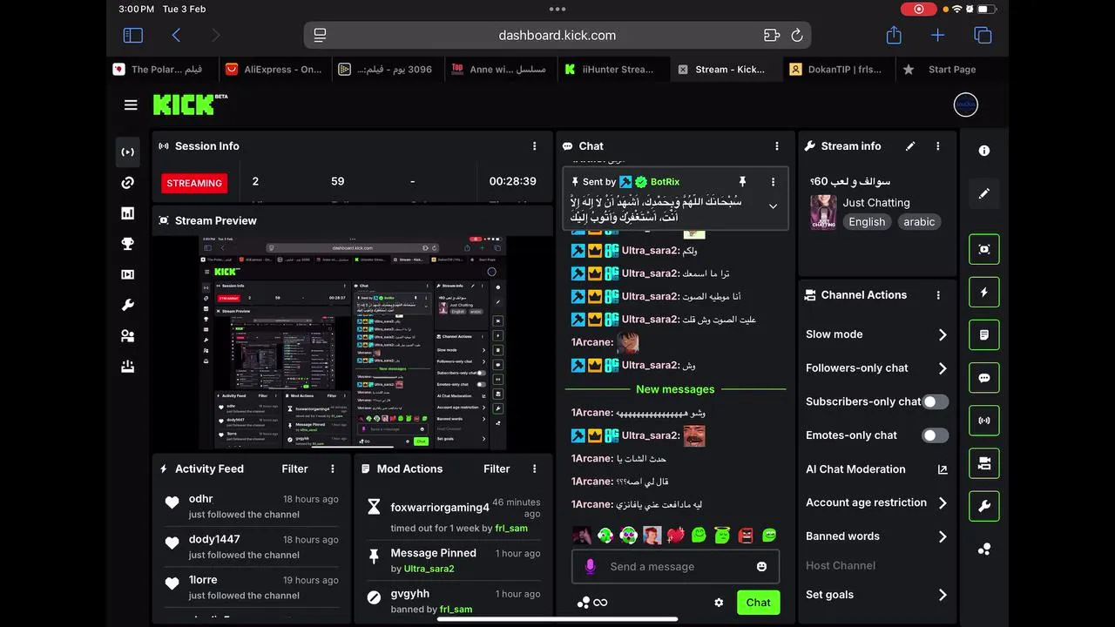Click the purple microphone icon in the message box
1115x627 pixels.
point(590,567)
